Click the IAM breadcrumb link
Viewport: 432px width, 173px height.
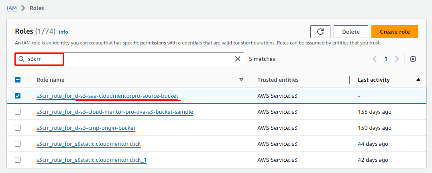[x=12, y=8]
